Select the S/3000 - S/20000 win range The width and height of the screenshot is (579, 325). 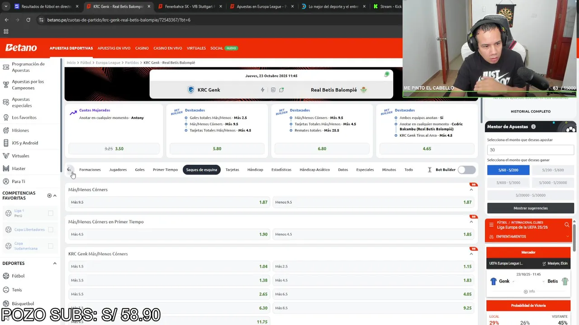tap(553, 182)
